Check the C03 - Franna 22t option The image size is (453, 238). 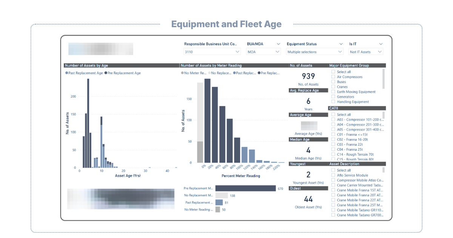(333, 144)
